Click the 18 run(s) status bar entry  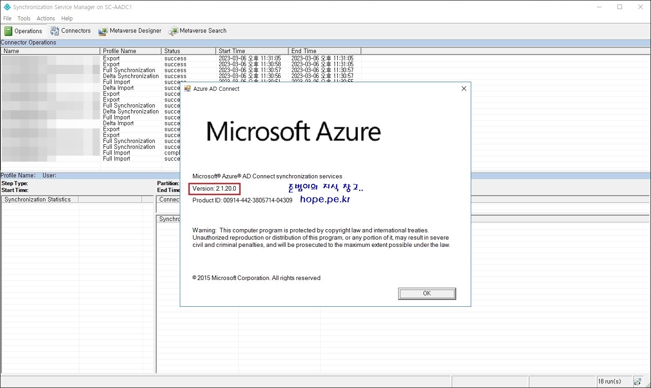(609, 381)
